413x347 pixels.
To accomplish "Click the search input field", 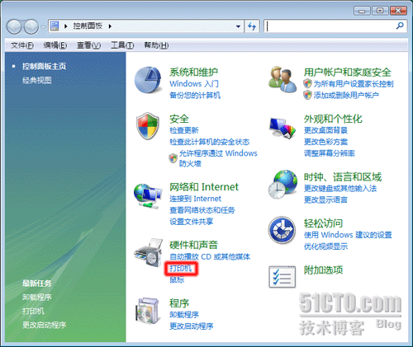I will point(330,26).
